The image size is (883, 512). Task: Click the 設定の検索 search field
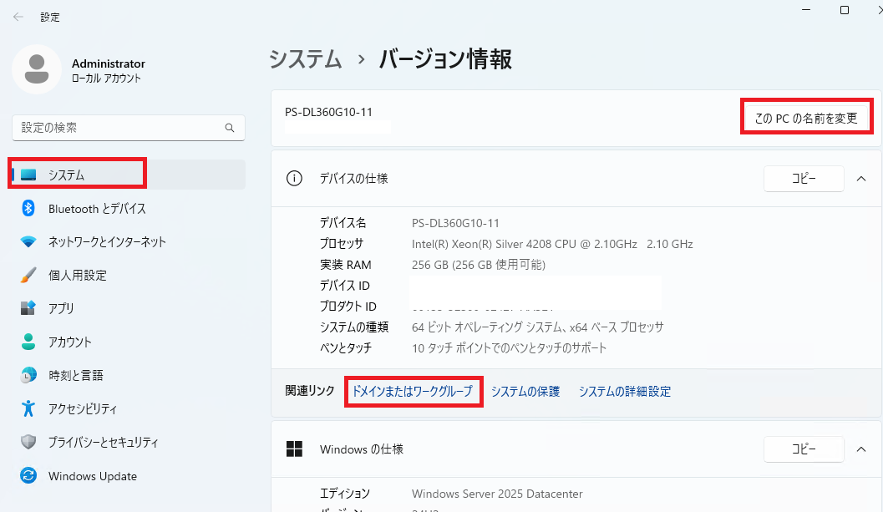129,128
